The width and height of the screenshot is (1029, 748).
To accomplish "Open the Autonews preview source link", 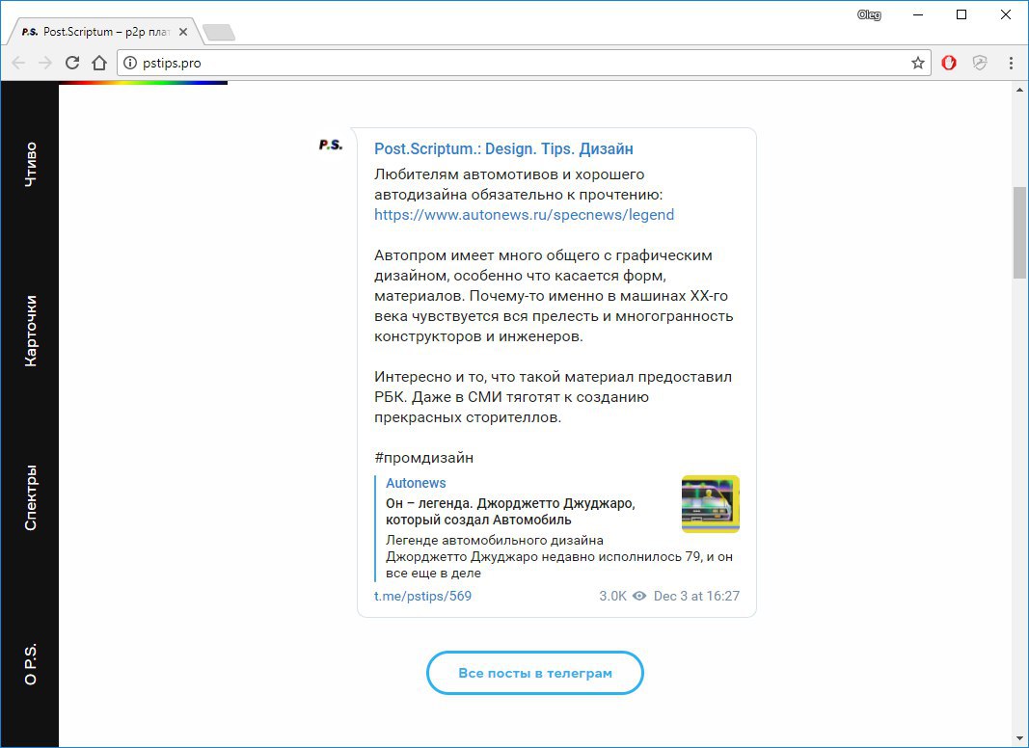I will (416, 483).
